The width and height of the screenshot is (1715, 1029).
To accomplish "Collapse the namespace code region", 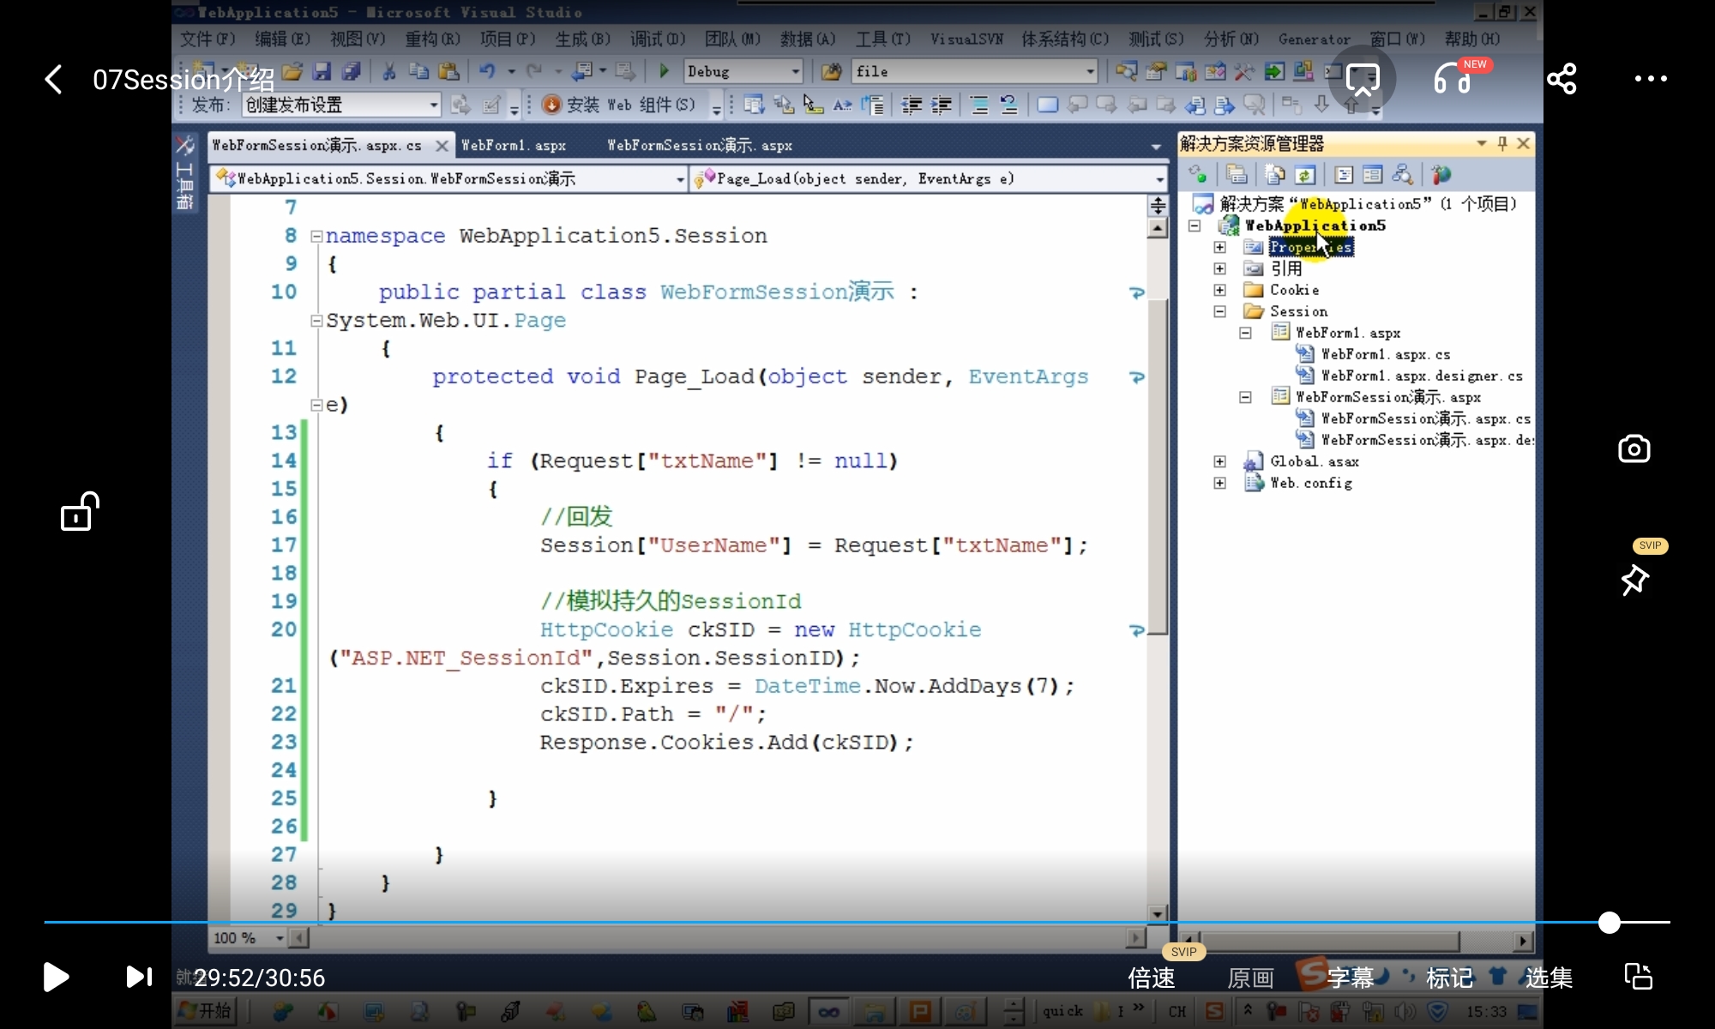I will pos(316,236).
